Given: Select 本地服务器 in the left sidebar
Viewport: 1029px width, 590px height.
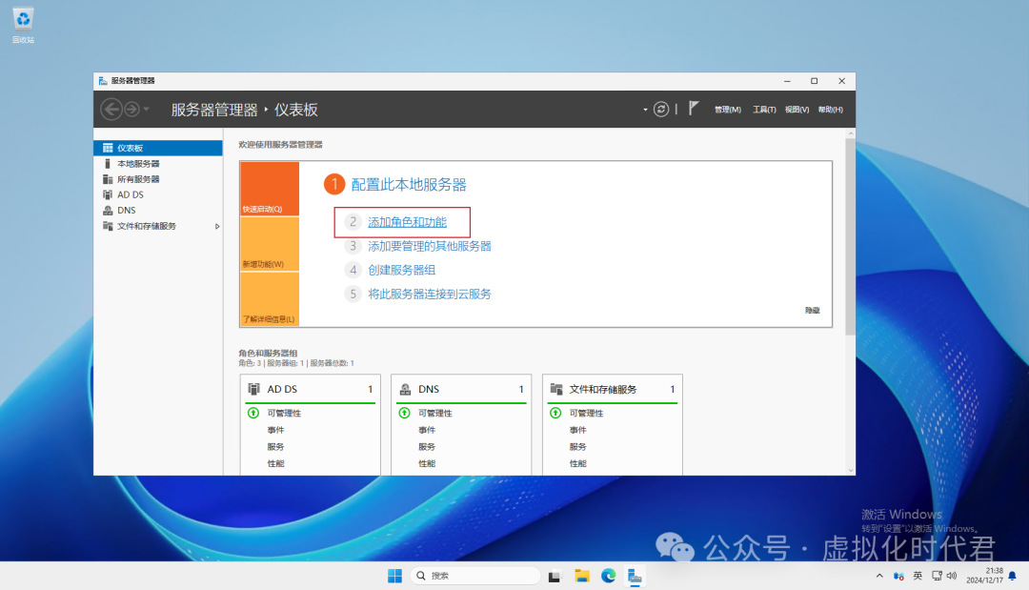Looking at the screenshot, I should coord(138,164).
